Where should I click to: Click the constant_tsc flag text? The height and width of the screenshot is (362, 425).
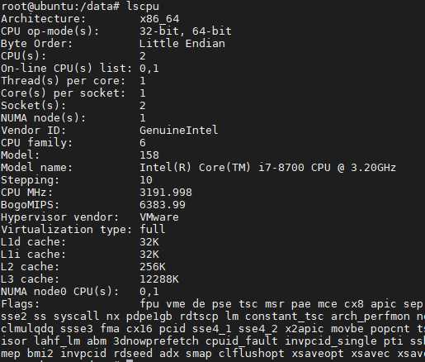(x=285, y=317)
